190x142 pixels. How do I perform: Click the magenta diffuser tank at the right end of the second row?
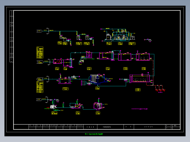tap(143, 57)
